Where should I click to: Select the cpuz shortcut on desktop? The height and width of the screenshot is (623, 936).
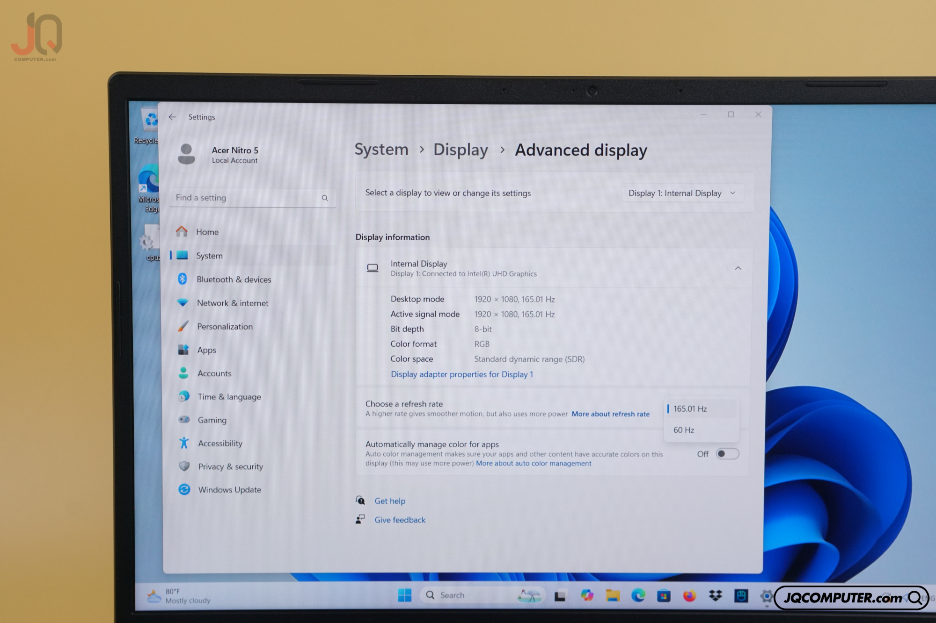[150, 243]
